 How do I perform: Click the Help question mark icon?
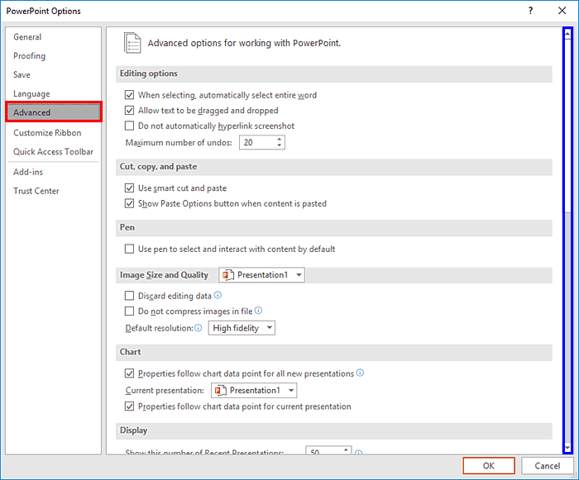pyautogui.click(x=531, y=11)
